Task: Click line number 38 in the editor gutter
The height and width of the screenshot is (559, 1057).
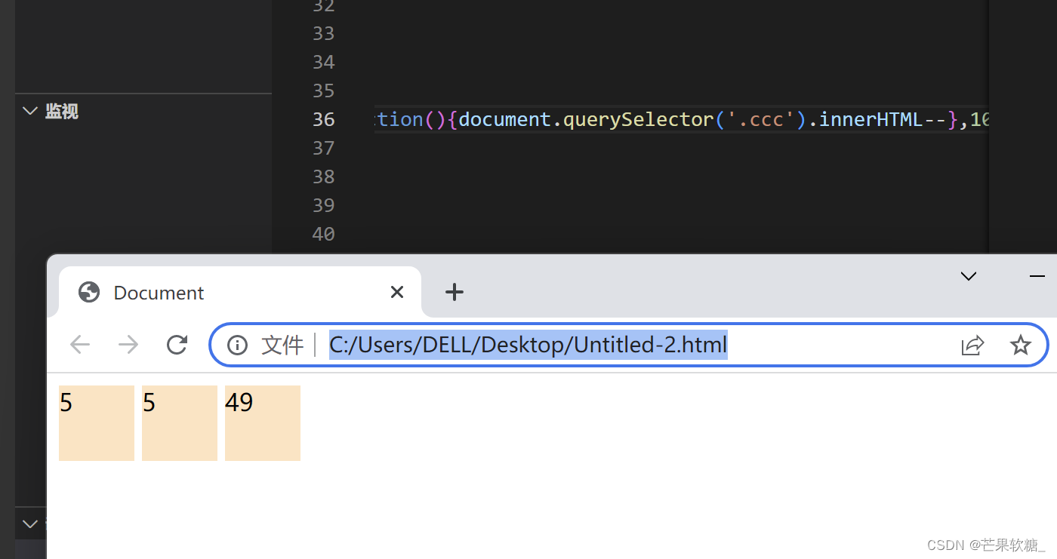Action: point(324,177)
